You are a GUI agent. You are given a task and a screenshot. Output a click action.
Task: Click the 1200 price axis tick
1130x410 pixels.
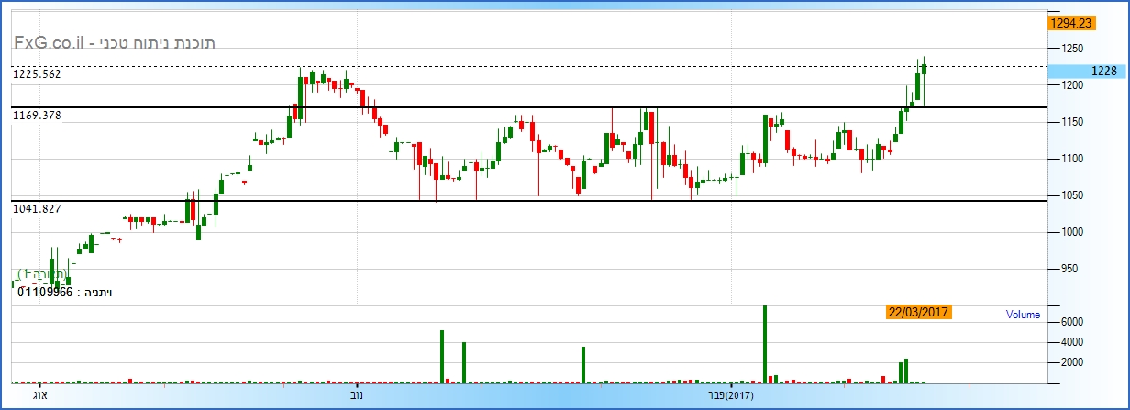[x=1073, y=85]
